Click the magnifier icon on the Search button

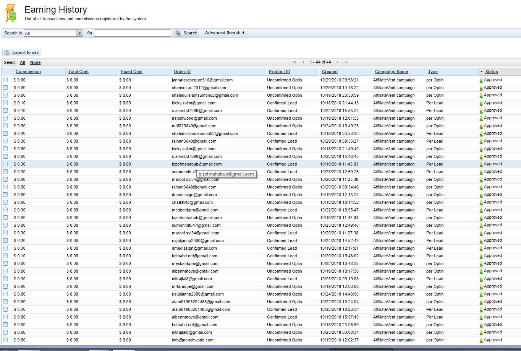(178, 33)
